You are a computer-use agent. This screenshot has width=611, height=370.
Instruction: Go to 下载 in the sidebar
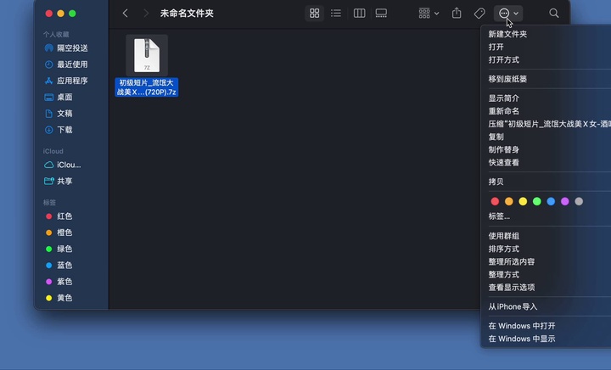click(x=64, y=130)
